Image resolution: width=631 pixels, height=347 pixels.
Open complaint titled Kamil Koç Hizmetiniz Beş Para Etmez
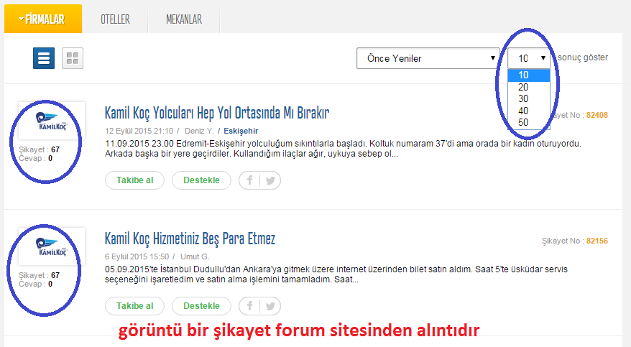pos(190,239)
